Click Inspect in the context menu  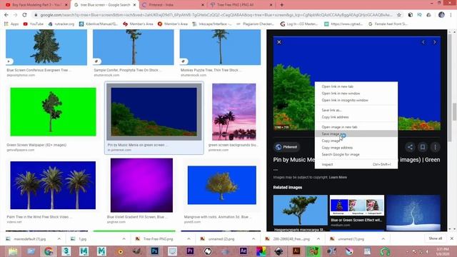[x=356, y=164]
